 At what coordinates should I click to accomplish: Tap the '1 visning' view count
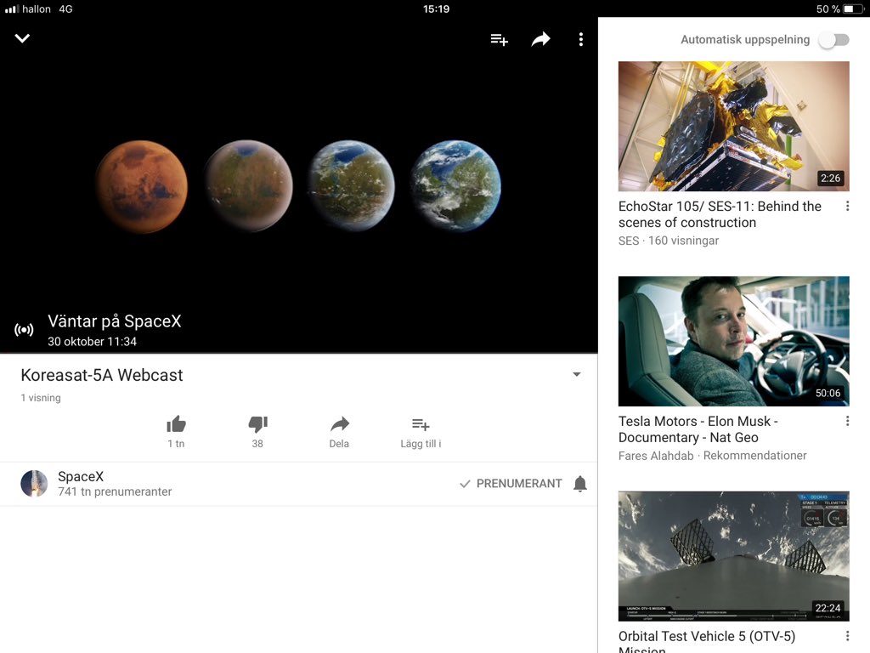(x=41, y=398)
